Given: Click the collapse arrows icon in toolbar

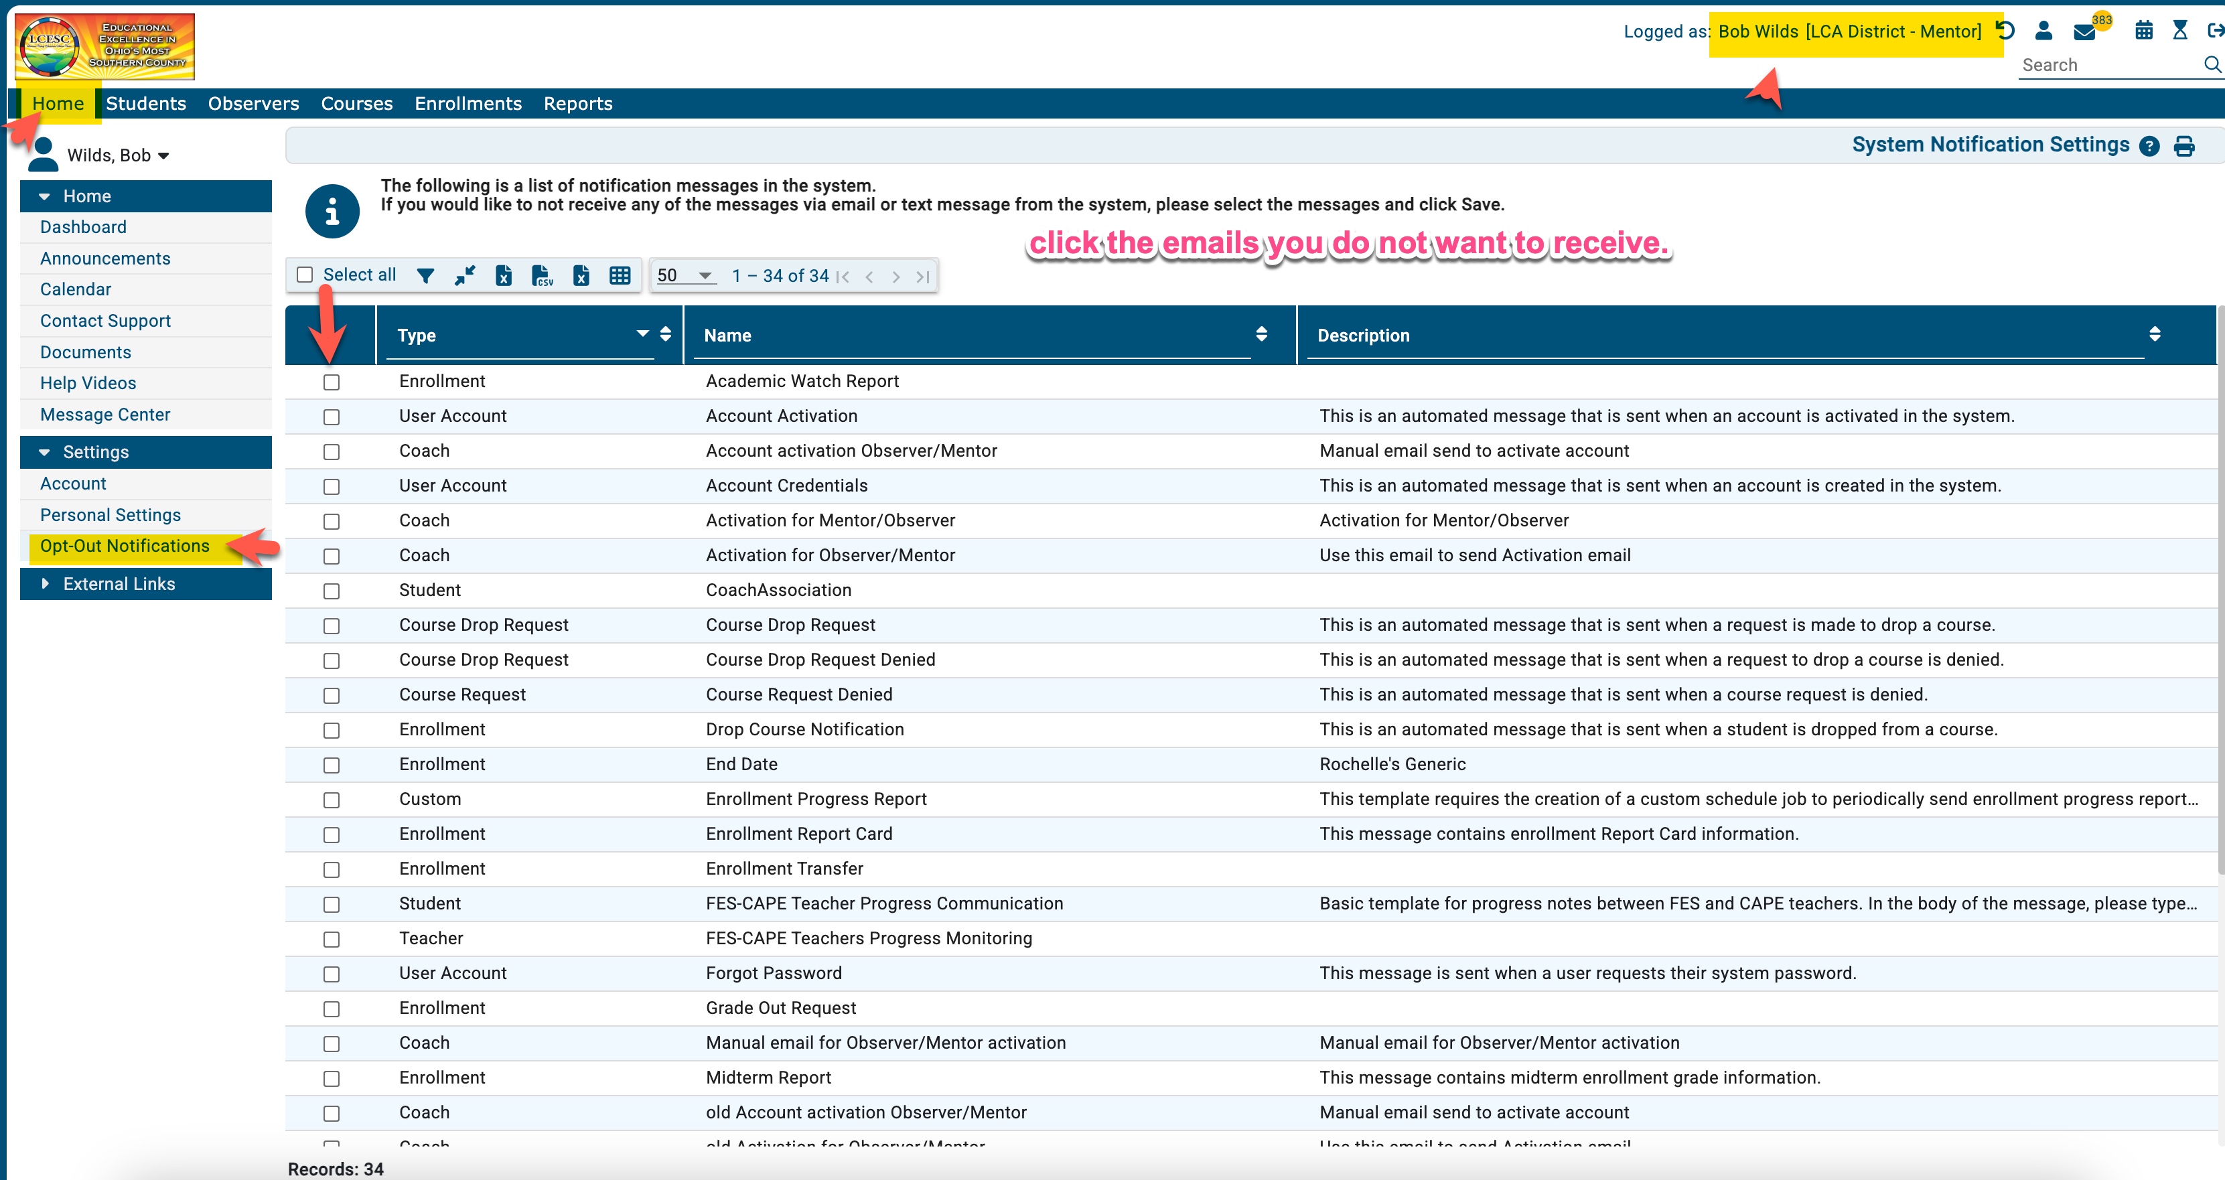Looking at the screenshot, I should (465, 275).
